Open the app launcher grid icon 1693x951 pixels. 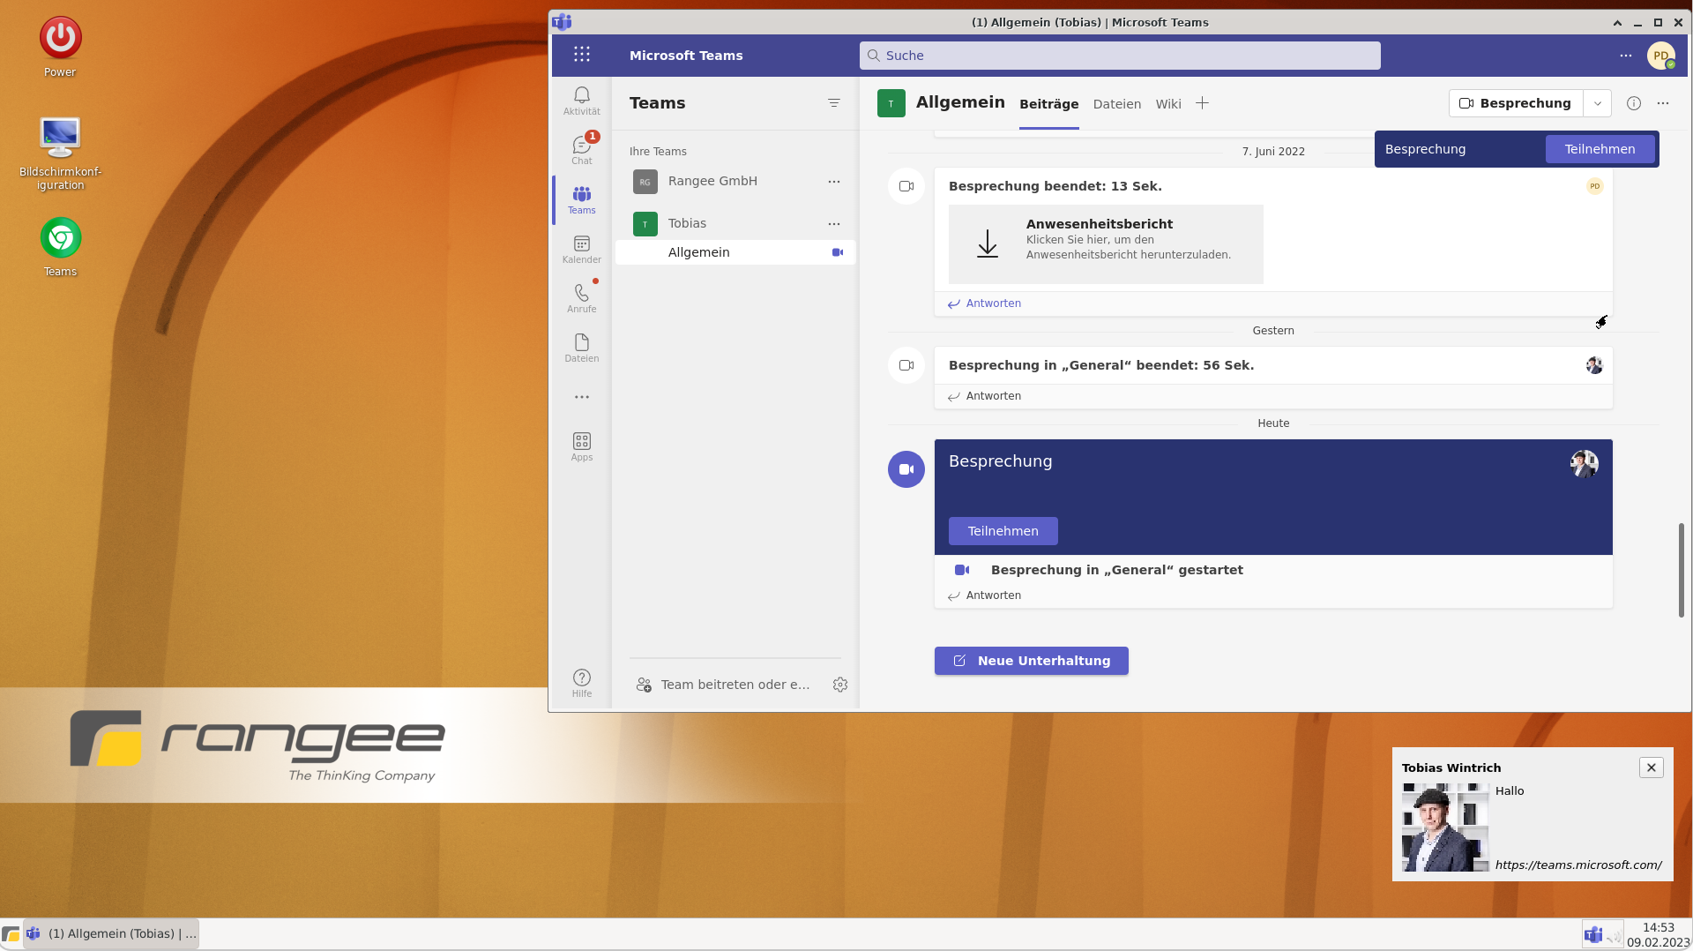point(581,55)
